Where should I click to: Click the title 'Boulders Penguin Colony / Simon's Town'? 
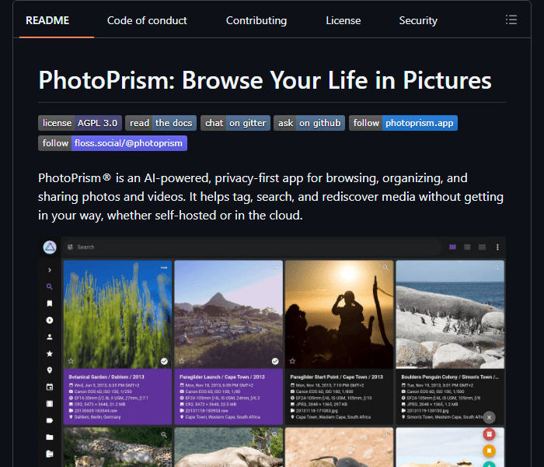coord(450,377)
